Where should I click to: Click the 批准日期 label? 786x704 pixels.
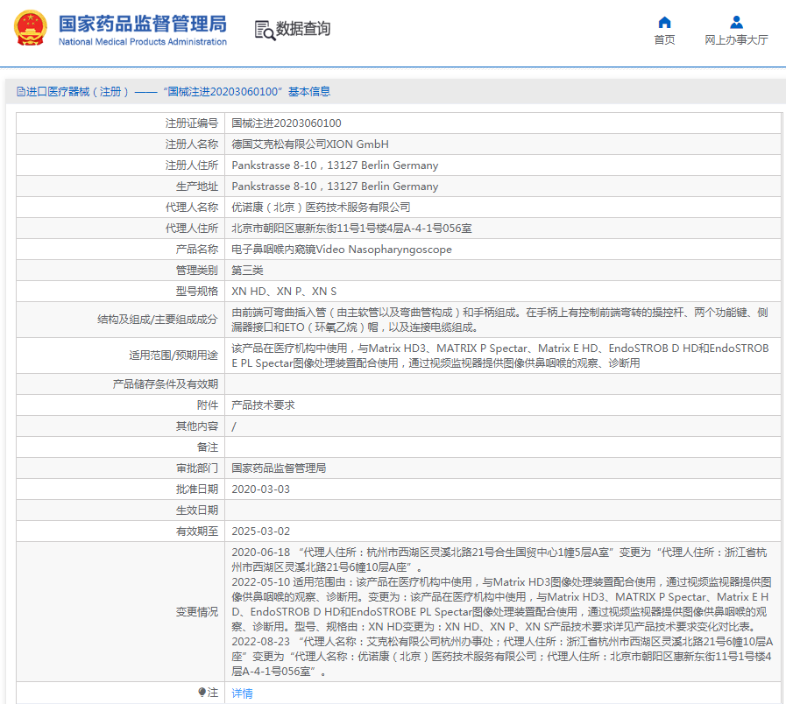(x=196, y=489)
